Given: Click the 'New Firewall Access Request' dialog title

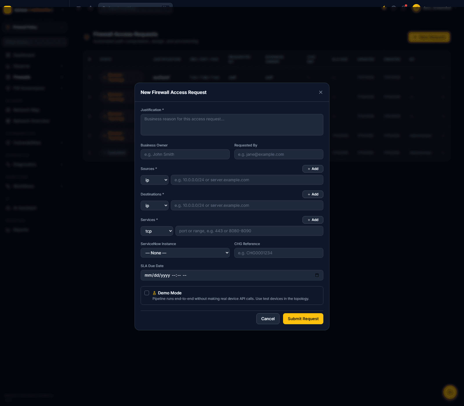Looking at the screenshot, I should click(173, 92).
